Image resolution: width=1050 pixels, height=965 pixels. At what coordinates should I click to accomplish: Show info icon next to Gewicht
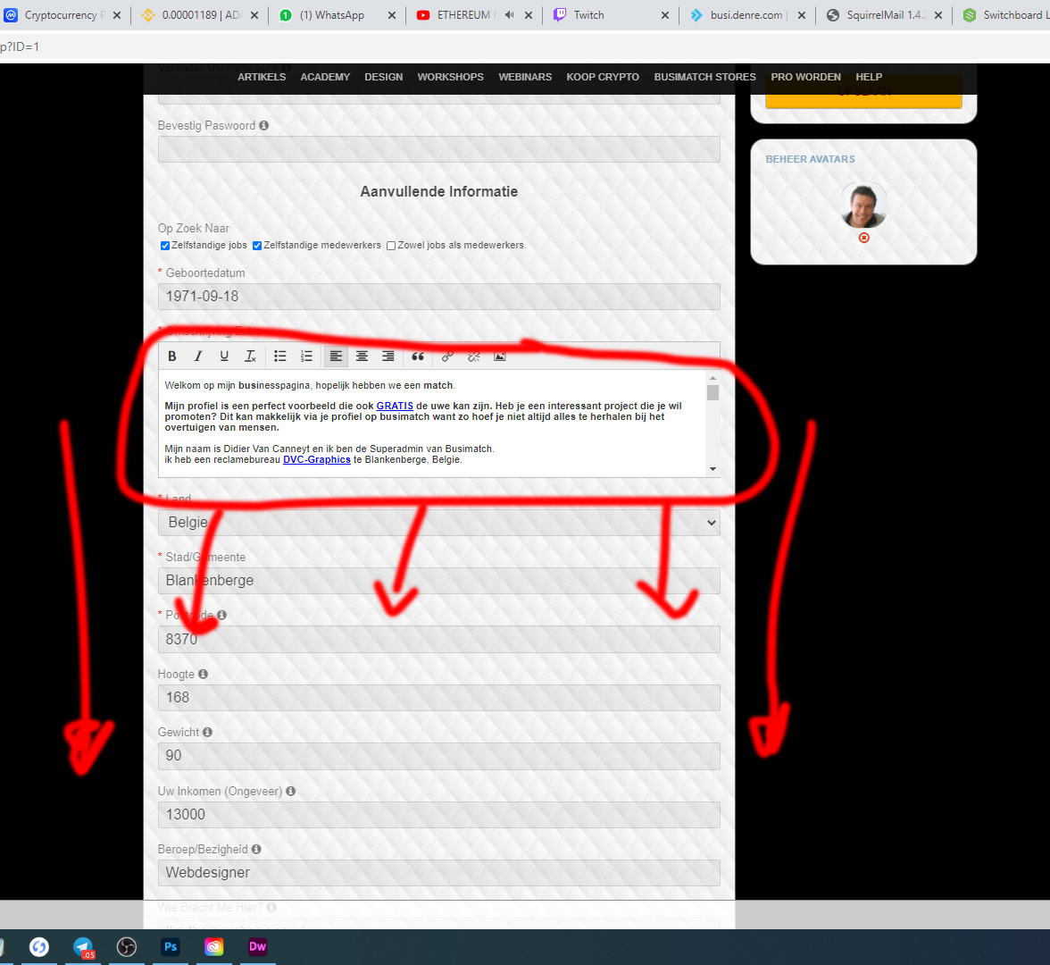coord(207,732)
